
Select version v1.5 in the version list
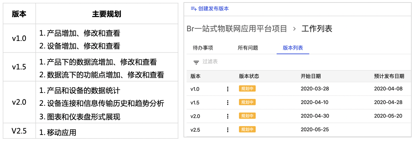(195, 103)
